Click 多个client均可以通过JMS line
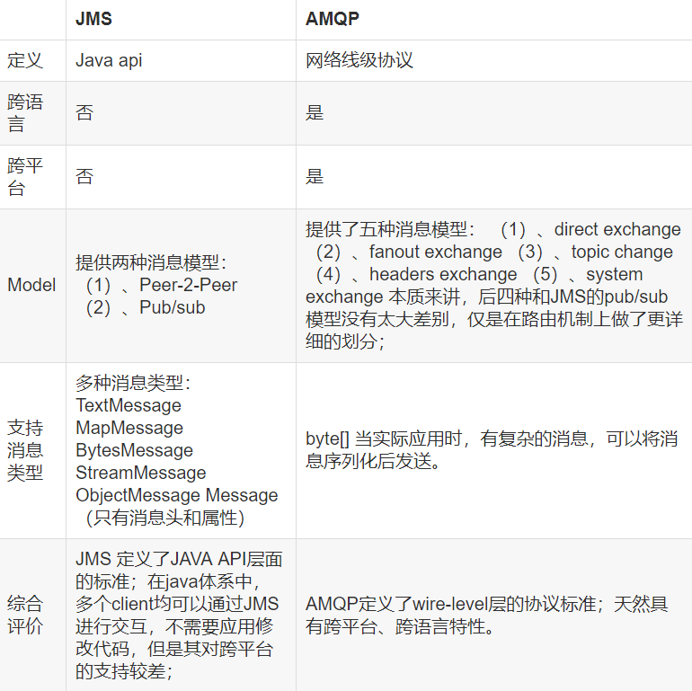 [177, 604]
